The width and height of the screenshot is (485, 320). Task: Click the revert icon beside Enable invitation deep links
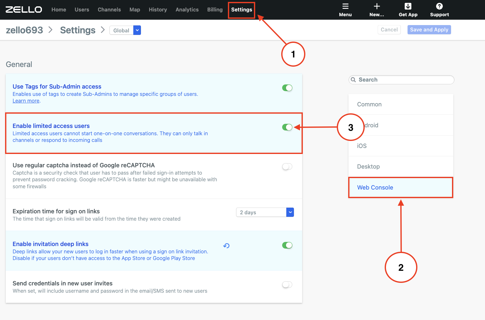click(226, 245)
